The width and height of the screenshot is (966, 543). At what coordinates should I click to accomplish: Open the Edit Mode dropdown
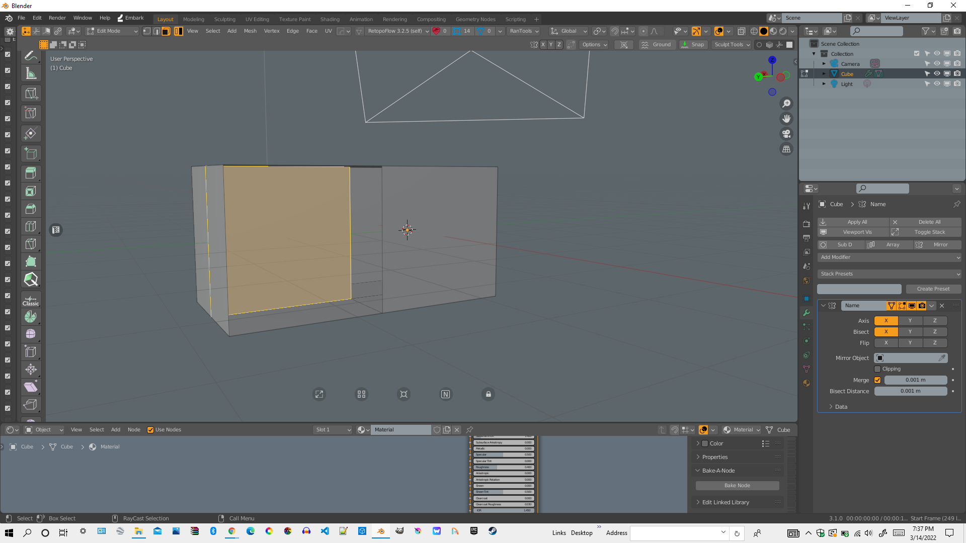[x=112, y=31]
